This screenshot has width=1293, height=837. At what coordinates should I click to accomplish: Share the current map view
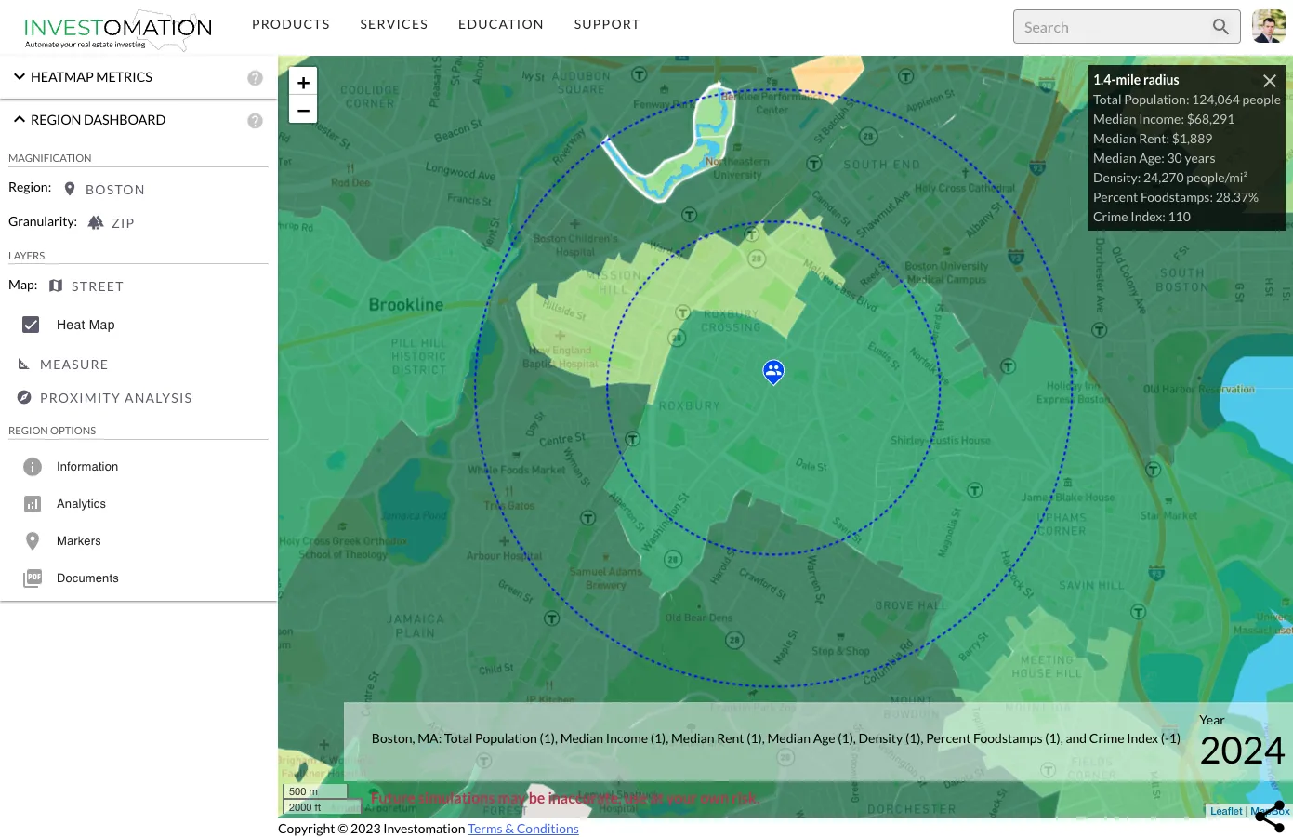tap(1270, 816)
